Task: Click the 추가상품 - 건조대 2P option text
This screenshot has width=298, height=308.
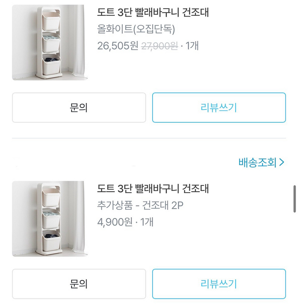Action: (x=140, y=205)
